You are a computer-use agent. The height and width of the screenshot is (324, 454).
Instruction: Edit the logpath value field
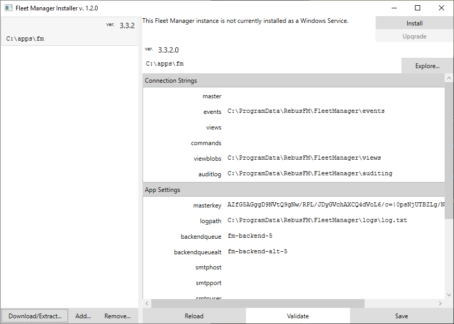tap(335, 221)
